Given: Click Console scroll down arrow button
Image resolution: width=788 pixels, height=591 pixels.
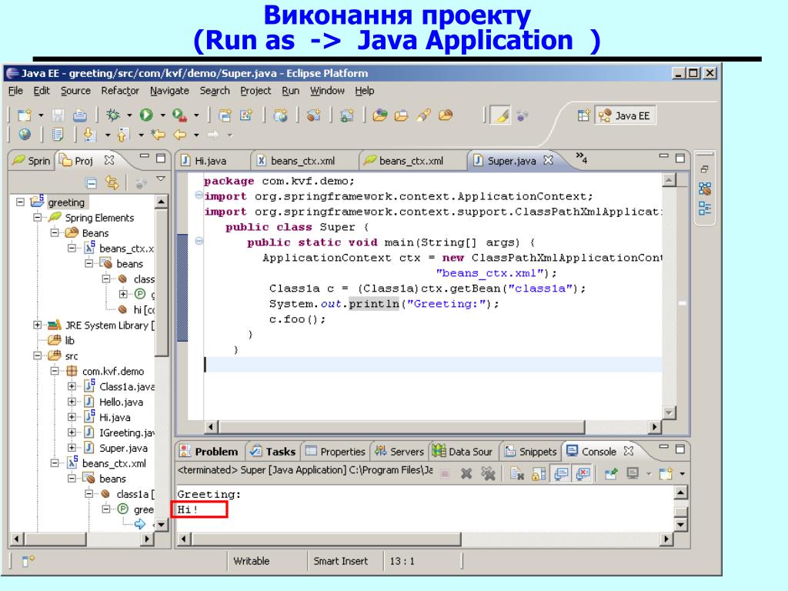Looking at the screenshot, I should (x=680, y=525).
